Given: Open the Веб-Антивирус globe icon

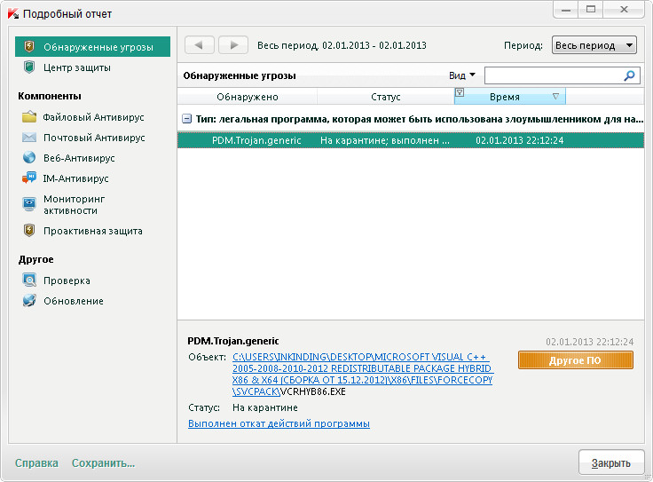Looking at the screenshot, I should [29, 158].
